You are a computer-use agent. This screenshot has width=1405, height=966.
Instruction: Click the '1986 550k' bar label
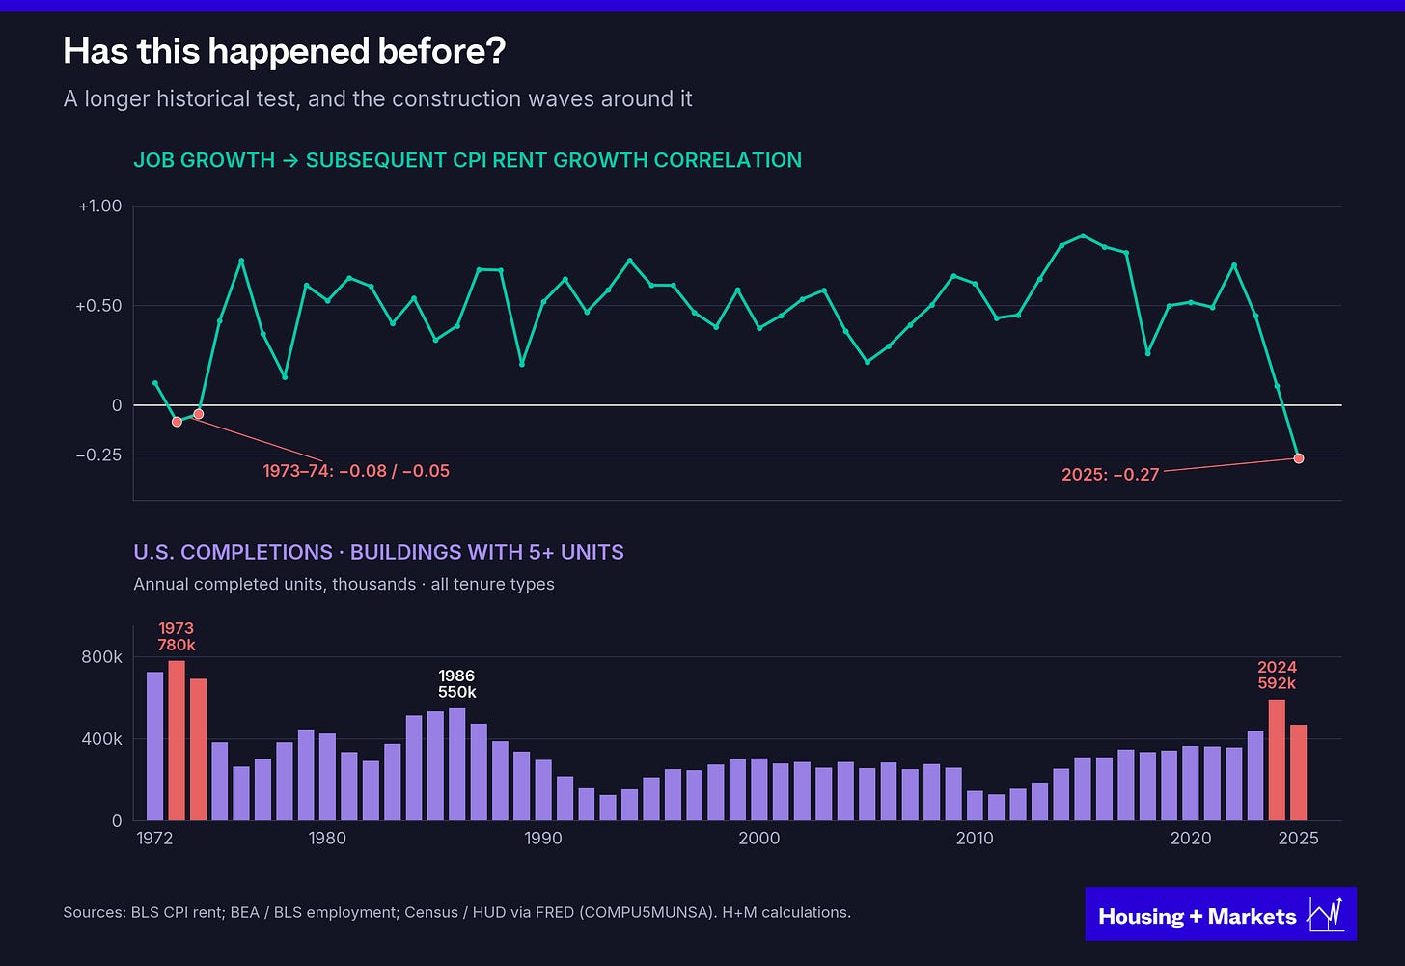[x=456, y=684]
